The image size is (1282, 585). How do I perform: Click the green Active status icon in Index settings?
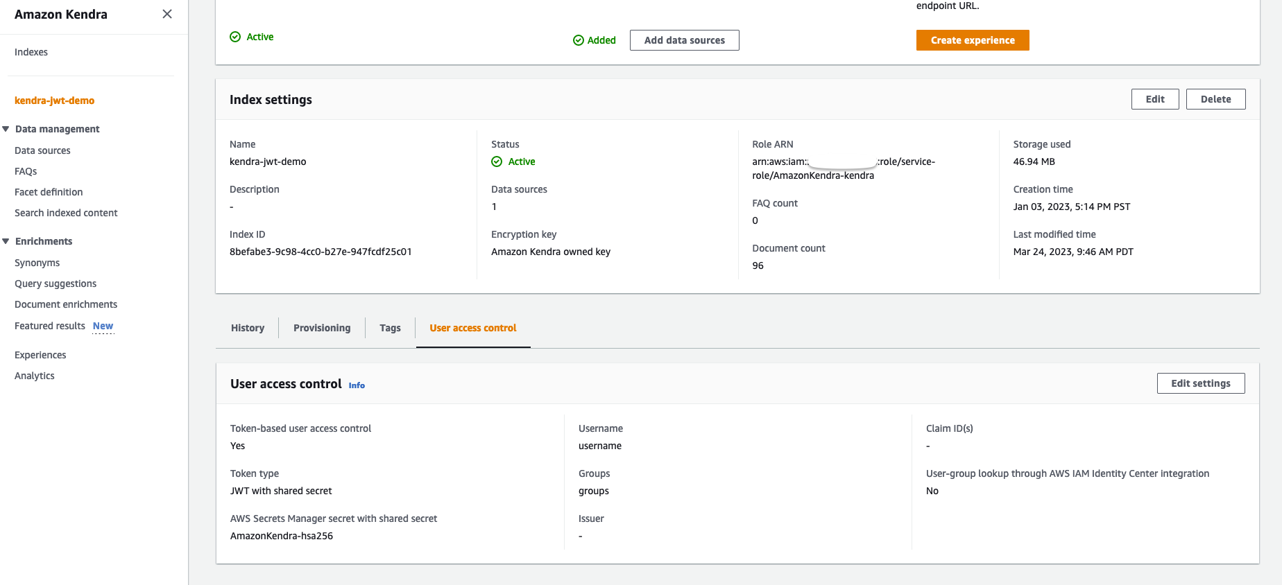(x=497, y=161)
